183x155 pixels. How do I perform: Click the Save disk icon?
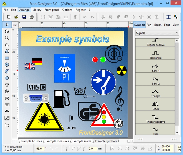24,17
